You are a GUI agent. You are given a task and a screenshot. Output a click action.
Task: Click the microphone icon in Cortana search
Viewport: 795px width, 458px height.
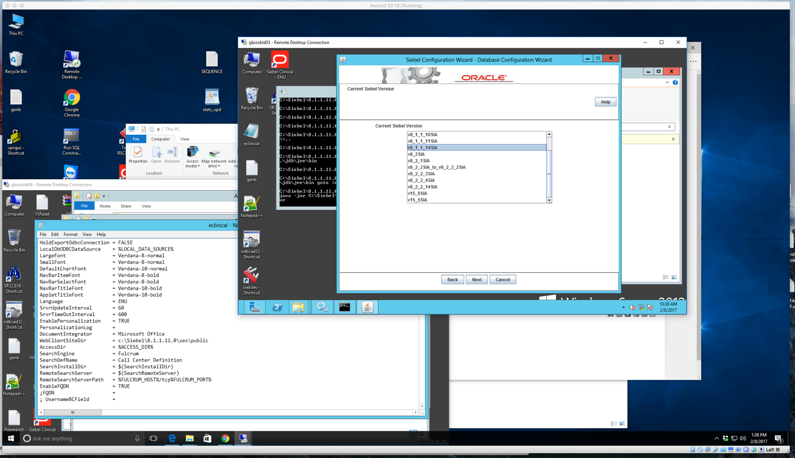coord(137,439)
